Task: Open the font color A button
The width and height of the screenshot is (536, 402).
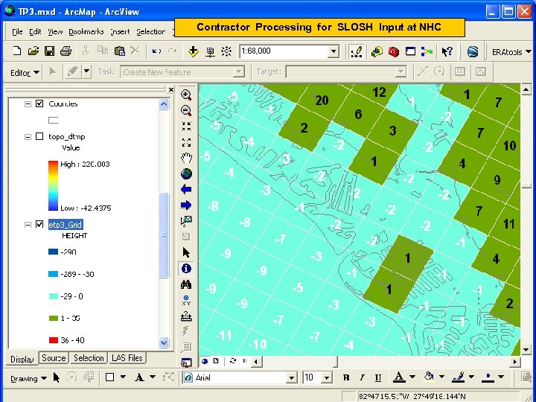Action: click(398, 377)
